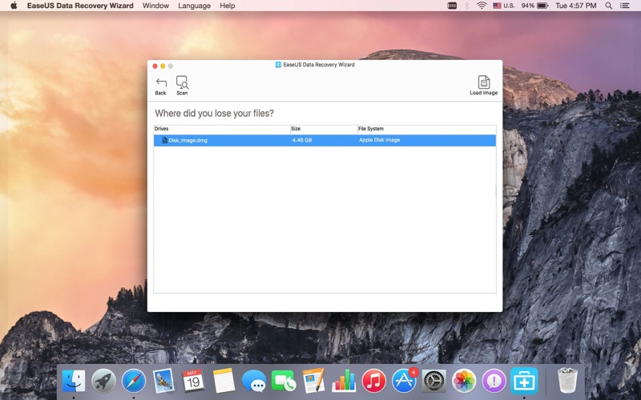Select the Disk_Image.dmg drive row
Image resolution: width=641 pixels, height=400 pixels.
tap(325, 140)
